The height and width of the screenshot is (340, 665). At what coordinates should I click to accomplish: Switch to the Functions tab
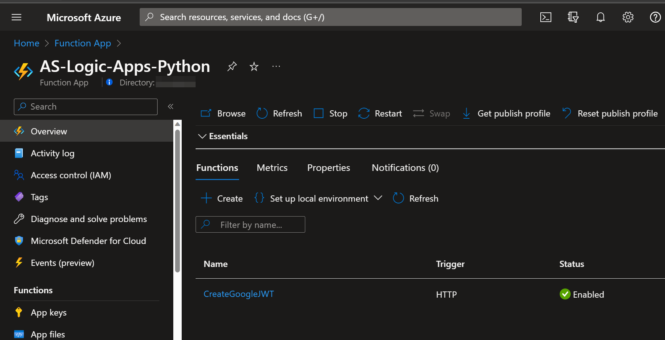[x=217, y=168]
